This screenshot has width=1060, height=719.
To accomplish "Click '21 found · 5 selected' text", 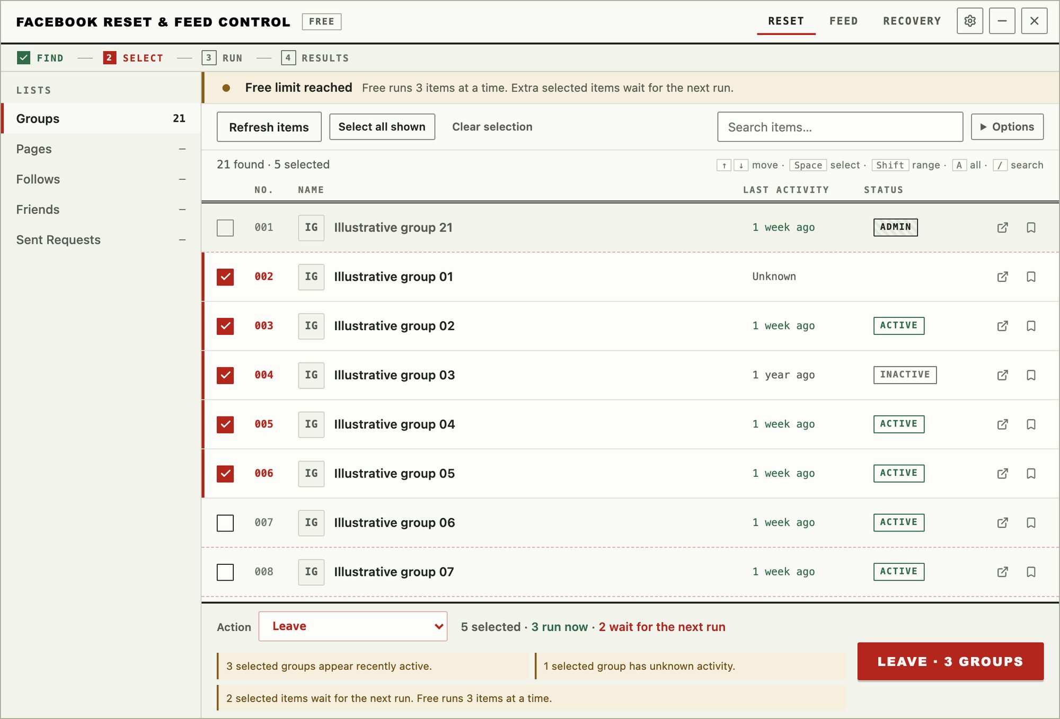I will 273,164.
